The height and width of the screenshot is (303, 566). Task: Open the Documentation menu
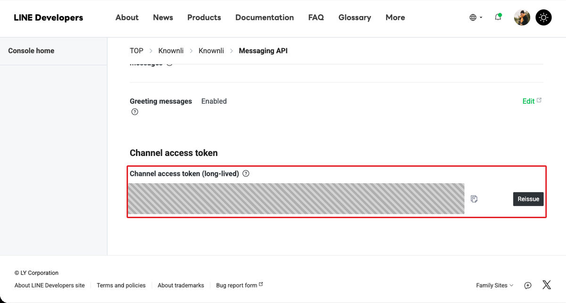pyautogui.click(x=265, y=17)
